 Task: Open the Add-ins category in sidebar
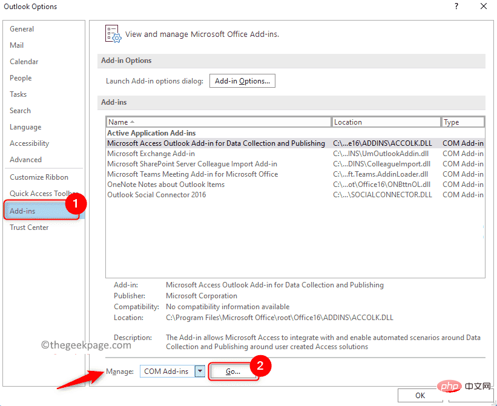point(23,211)
